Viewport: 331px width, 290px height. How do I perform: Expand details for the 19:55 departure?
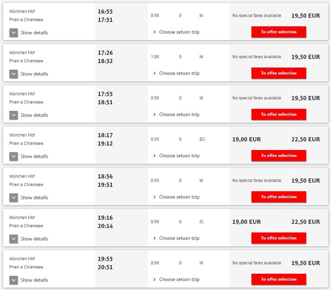(x=14, y=280)
